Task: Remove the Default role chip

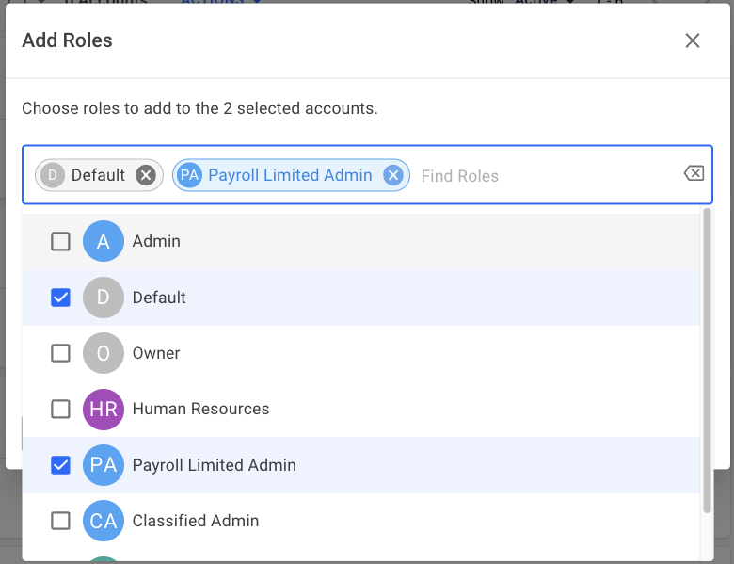Action: click(x=145, y=175)
